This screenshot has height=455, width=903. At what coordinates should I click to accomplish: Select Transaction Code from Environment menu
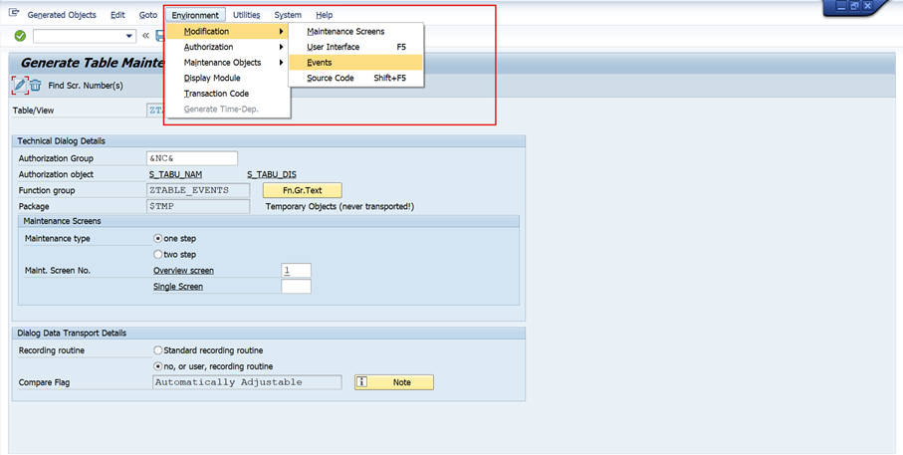pyautogui.click(x=216, y=94)
